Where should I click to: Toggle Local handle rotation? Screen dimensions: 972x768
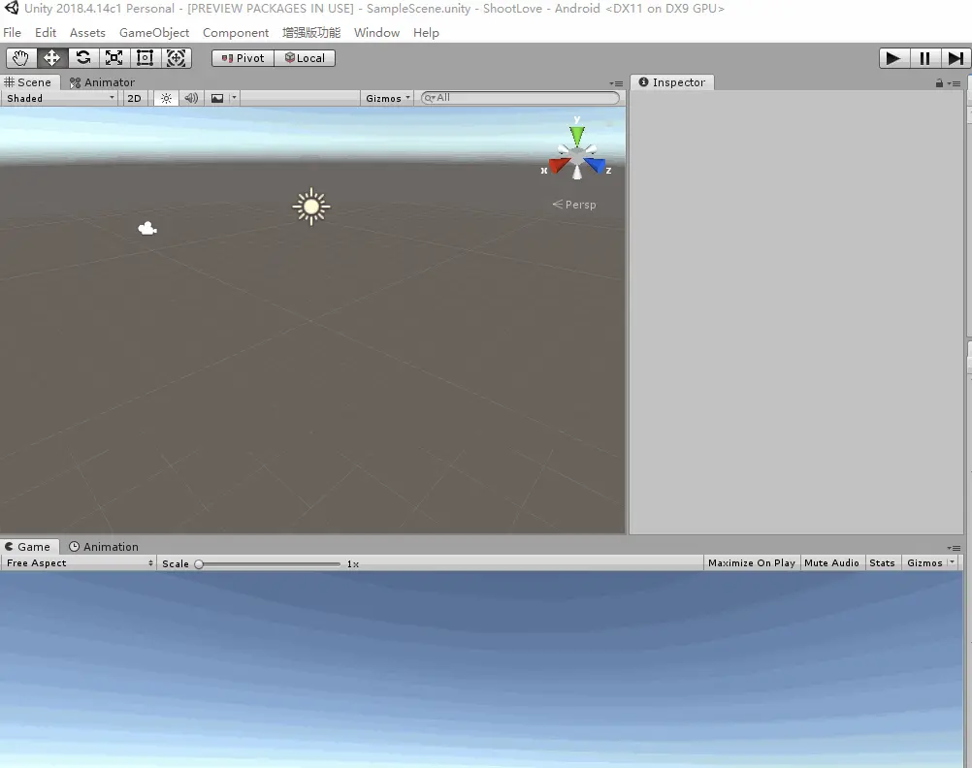tap(305, 57)
